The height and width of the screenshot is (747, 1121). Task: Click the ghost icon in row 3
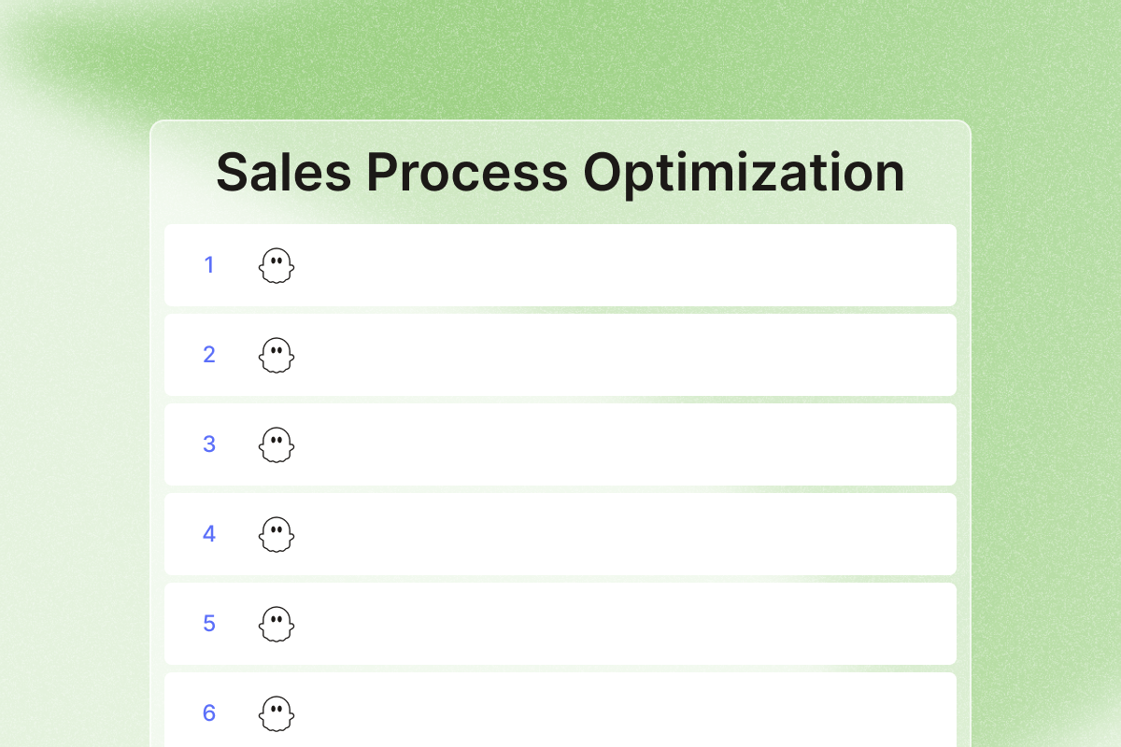[276, 444]
